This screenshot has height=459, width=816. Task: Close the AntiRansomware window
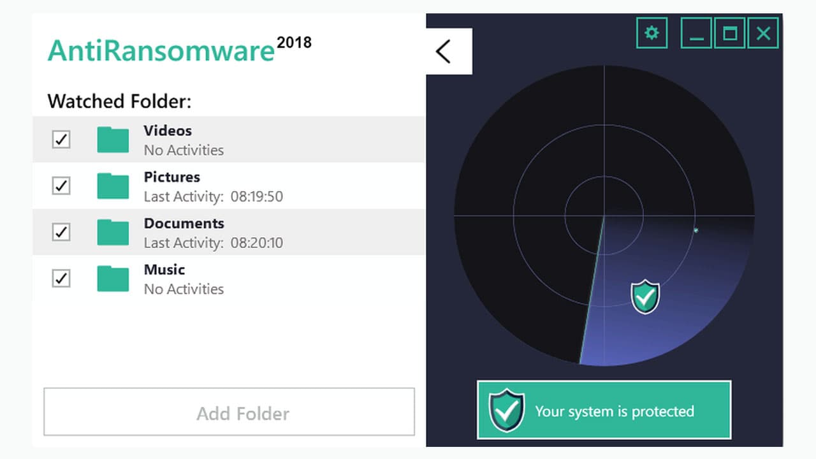tap(763, 33)
